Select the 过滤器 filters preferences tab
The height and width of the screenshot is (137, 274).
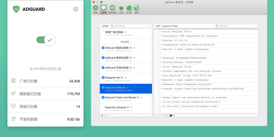pyautogui.click(x=104, y=9)
